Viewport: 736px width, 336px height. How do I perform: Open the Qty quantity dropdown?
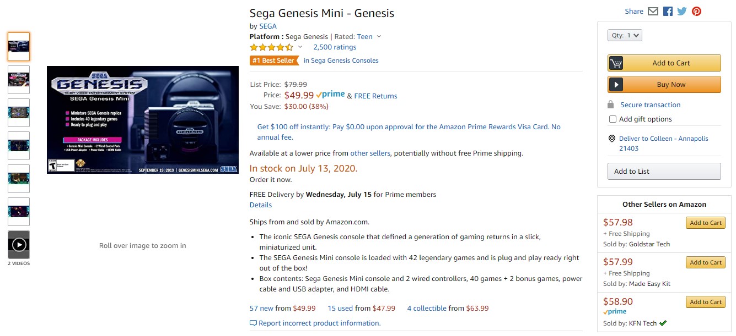click(x=625, y=35)
